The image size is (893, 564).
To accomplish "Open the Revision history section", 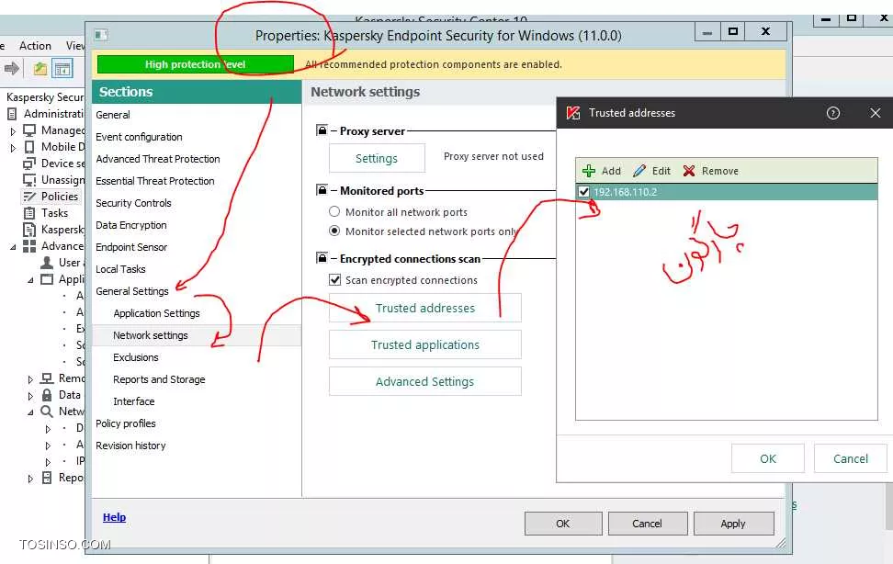I will coord(130,446).
